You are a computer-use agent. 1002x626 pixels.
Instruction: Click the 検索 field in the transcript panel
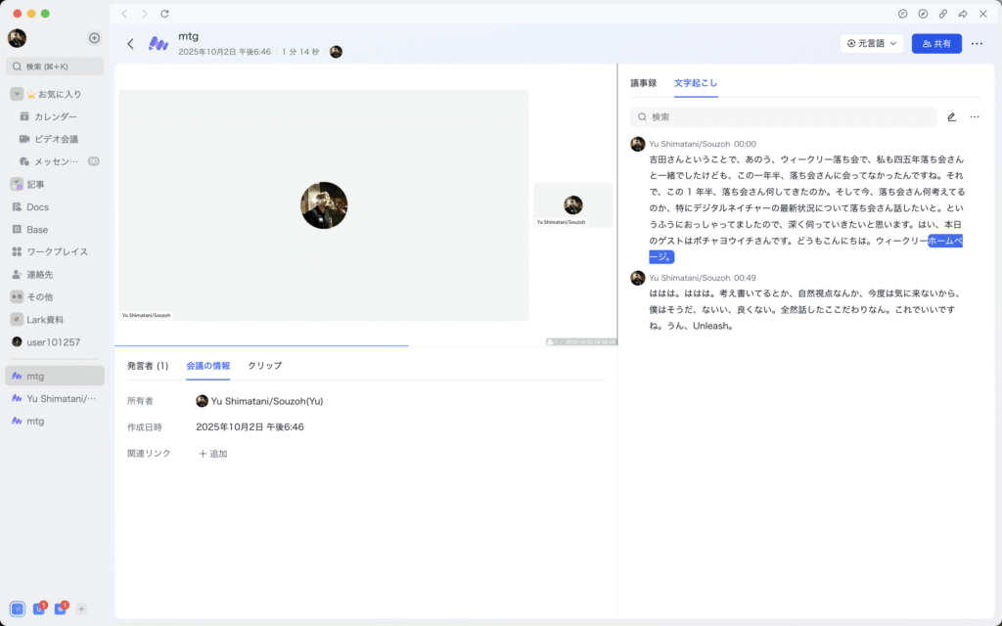pos(783,117)
